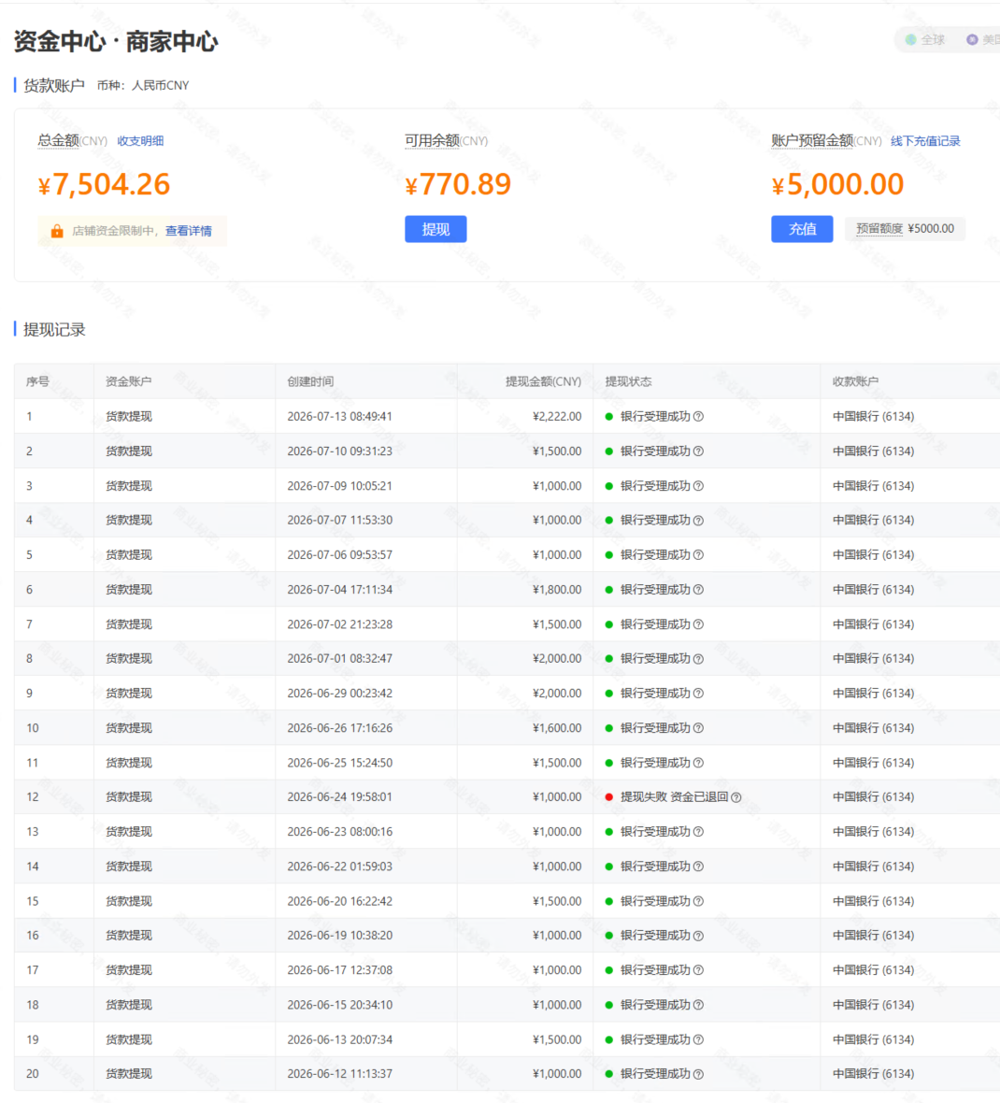The width and height of the screenshot is (1000, 1103).
Task: Click the ¥2,222.00 withdrawal amount
Action: coord(557,417)
